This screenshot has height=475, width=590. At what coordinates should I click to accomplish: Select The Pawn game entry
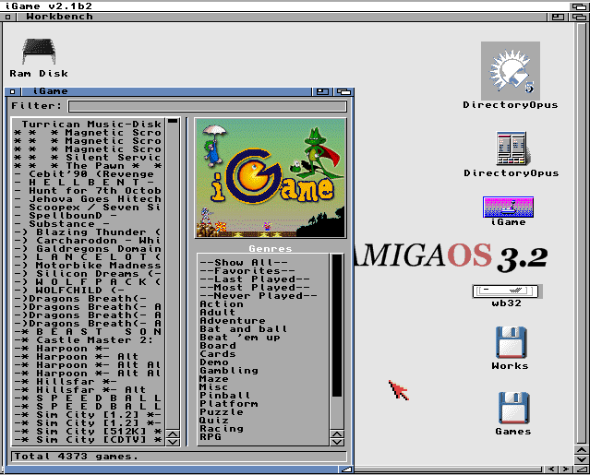click(88, 165)
